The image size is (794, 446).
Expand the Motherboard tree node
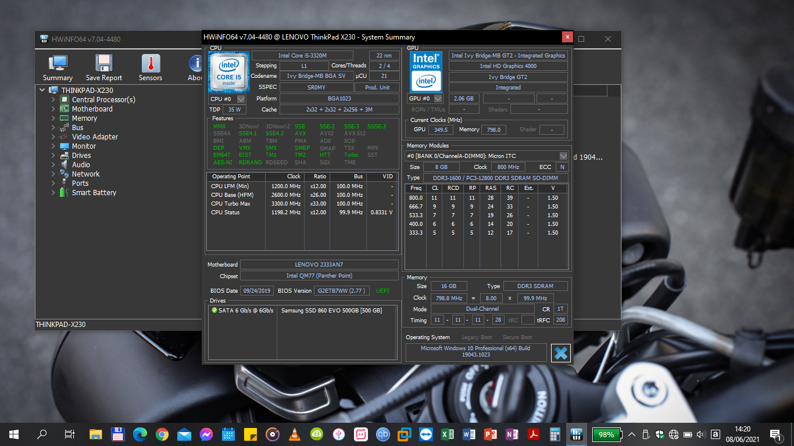click(53, 109)
